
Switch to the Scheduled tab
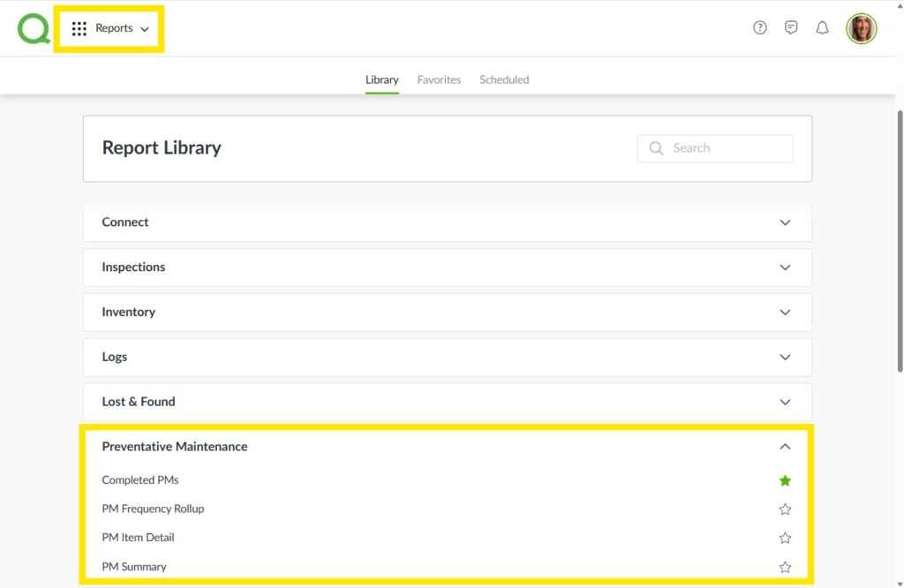point(504,79)
